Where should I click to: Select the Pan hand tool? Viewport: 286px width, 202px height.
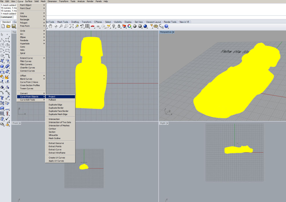click(x=50, y=26)
